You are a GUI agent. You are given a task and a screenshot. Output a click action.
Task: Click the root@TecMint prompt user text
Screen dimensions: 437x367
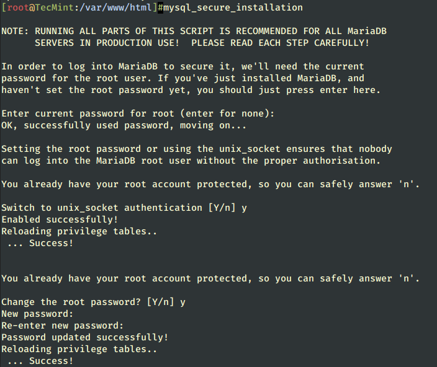40,7
